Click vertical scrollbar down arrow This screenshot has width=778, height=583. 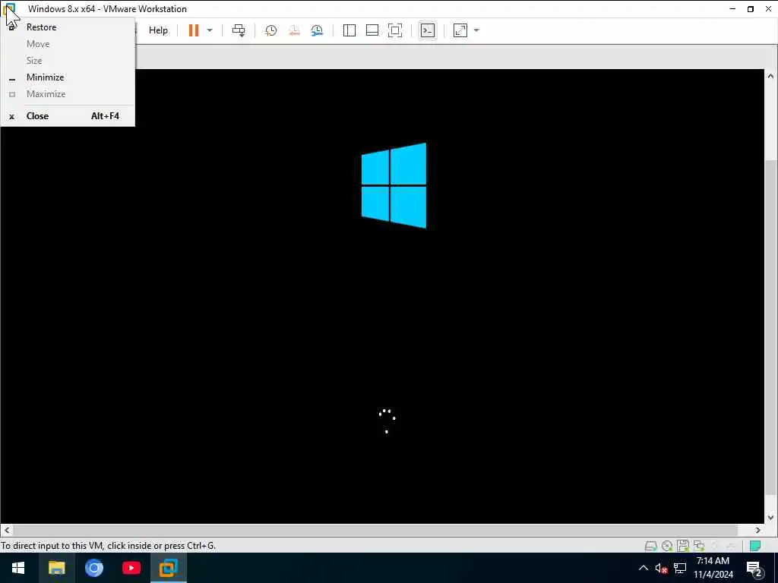[x=770, y=517]
